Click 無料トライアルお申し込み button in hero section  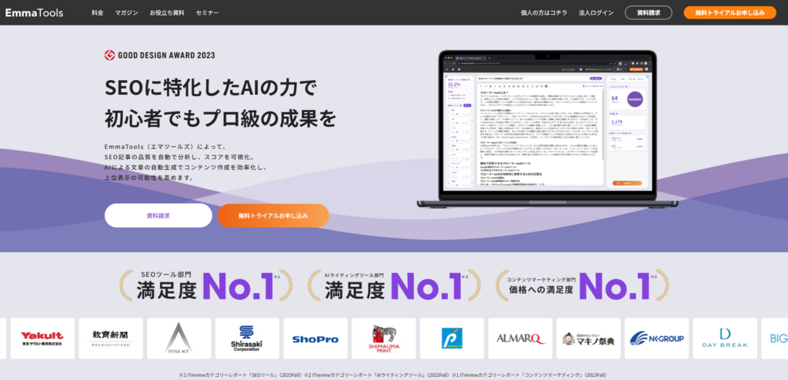(273, 215)
